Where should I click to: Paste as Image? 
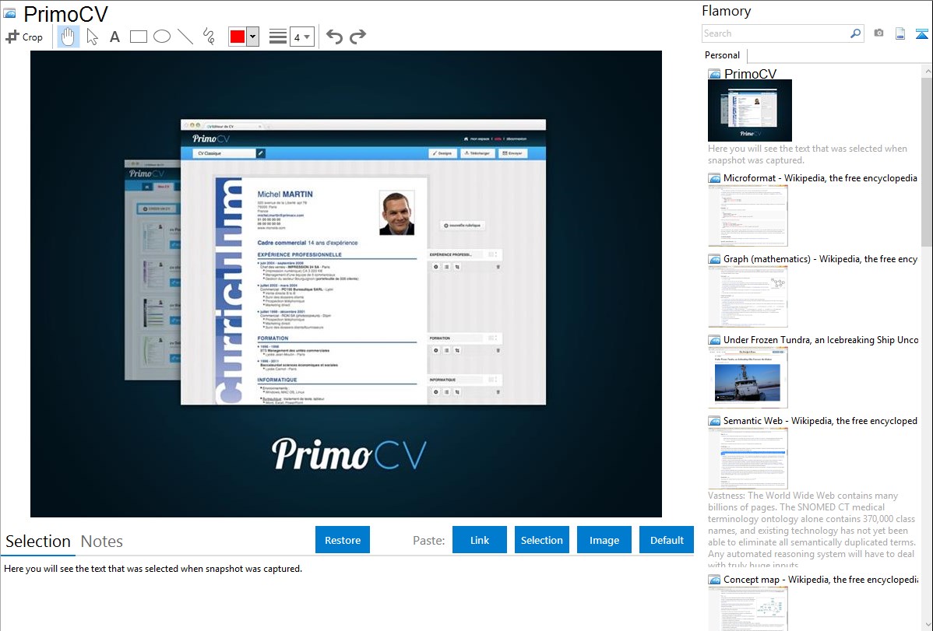(x=604, y=540)
